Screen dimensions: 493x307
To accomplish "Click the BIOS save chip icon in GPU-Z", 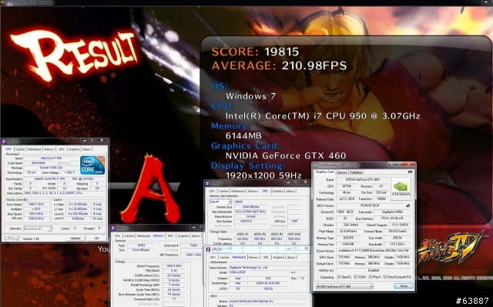I will point(407,205).
